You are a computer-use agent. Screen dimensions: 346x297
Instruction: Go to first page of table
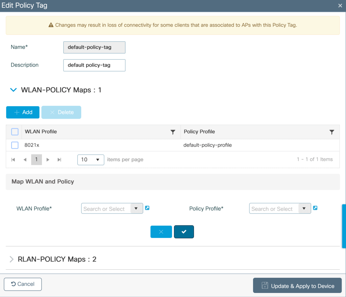pyautogui.click(x=14, y=159)
